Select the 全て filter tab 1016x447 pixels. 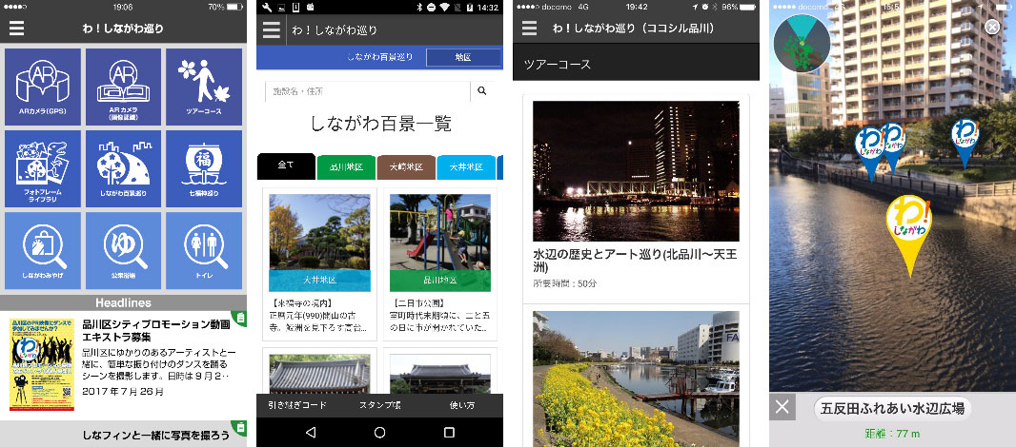(x=286, y=166)
